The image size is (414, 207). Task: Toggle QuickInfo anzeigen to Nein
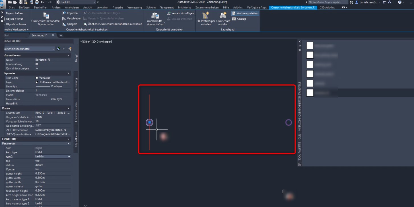[x=53, y=68]
